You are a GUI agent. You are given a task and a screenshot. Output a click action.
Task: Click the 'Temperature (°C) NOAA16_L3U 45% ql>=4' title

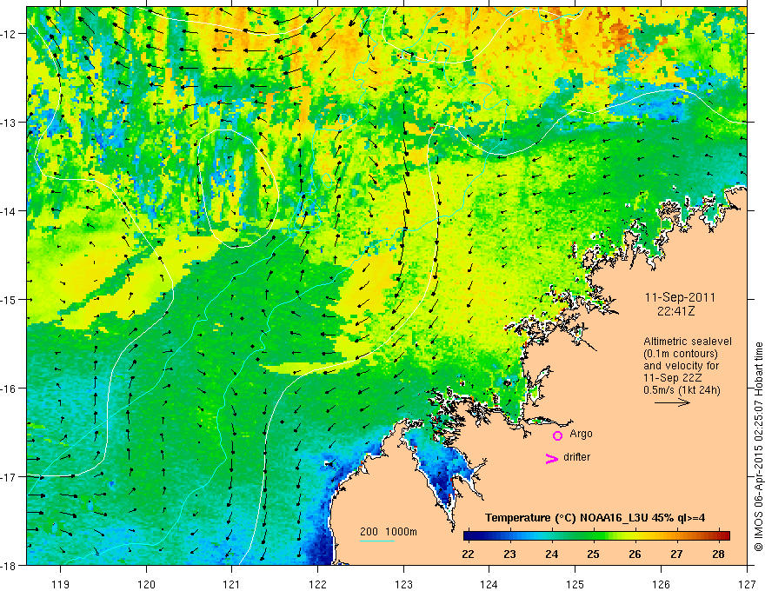pyautogui.click(x=595, y=518)
